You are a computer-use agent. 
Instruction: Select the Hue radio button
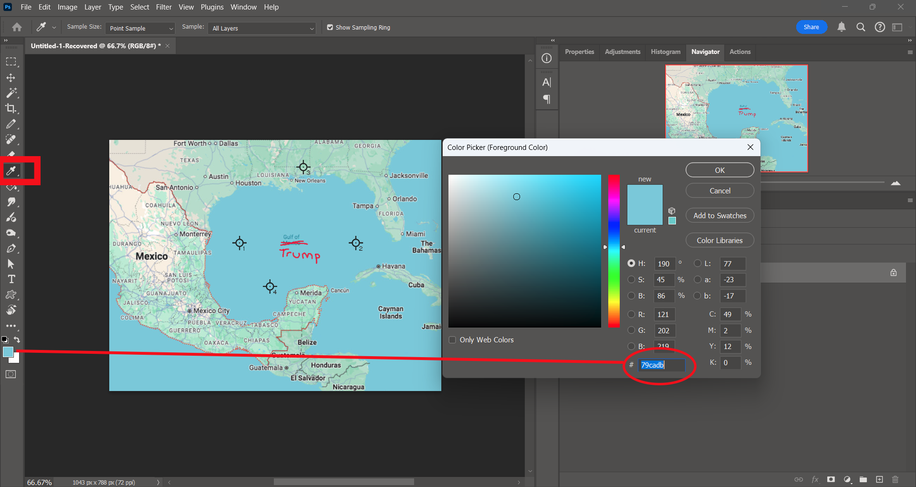(631, 263)
